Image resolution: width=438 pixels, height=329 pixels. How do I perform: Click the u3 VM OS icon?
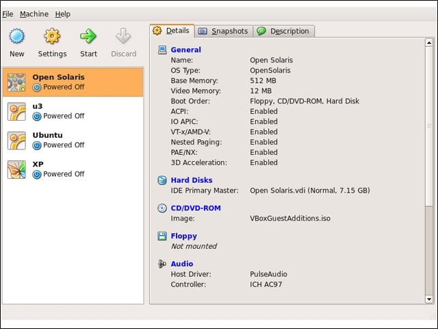(x=16, y=111)
